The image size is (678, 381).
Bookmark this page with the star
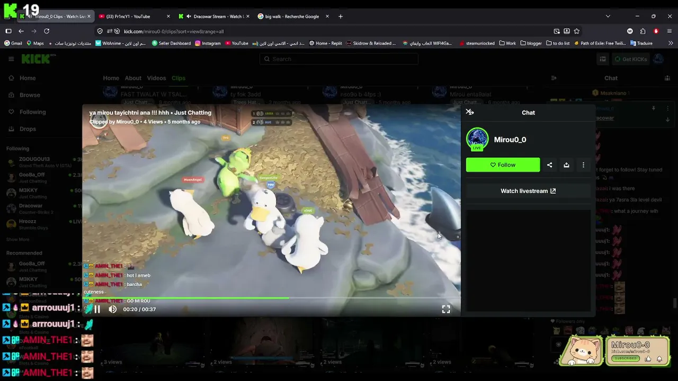click(x=576, y=31)
